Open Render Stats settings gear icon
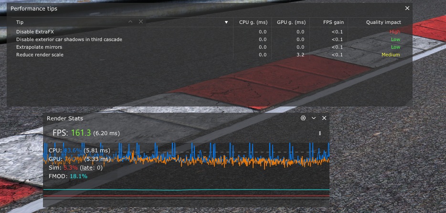Image resolution: width=446 pixels, height=213 pixels. pos(303,118)
